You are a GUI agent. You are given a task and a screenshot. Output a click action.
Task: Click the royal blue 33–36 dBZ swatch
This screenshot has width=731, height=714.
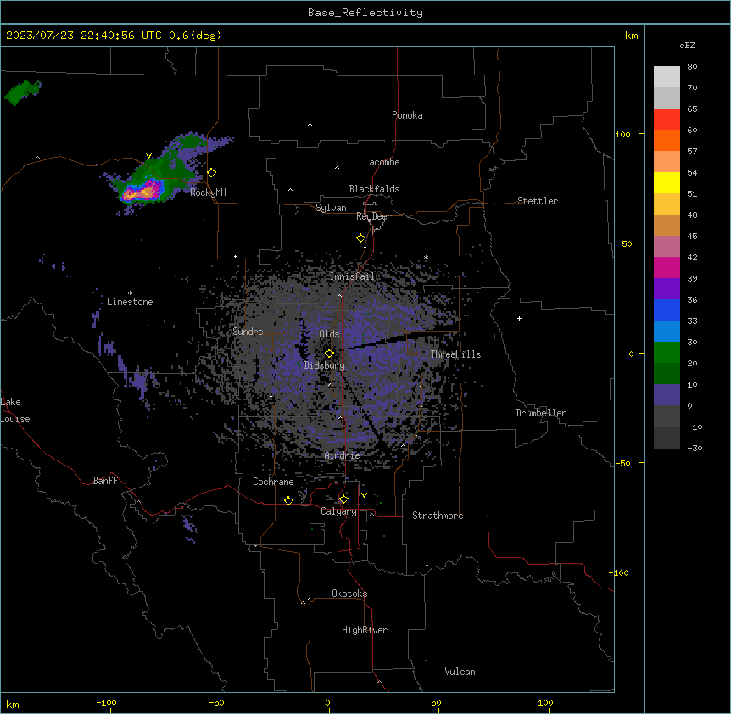pyautogui.click(x=667, y=310)
